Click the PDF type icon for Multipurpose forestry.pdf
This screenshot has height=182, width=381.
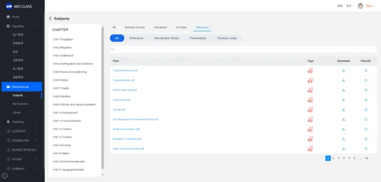(311, 129)
